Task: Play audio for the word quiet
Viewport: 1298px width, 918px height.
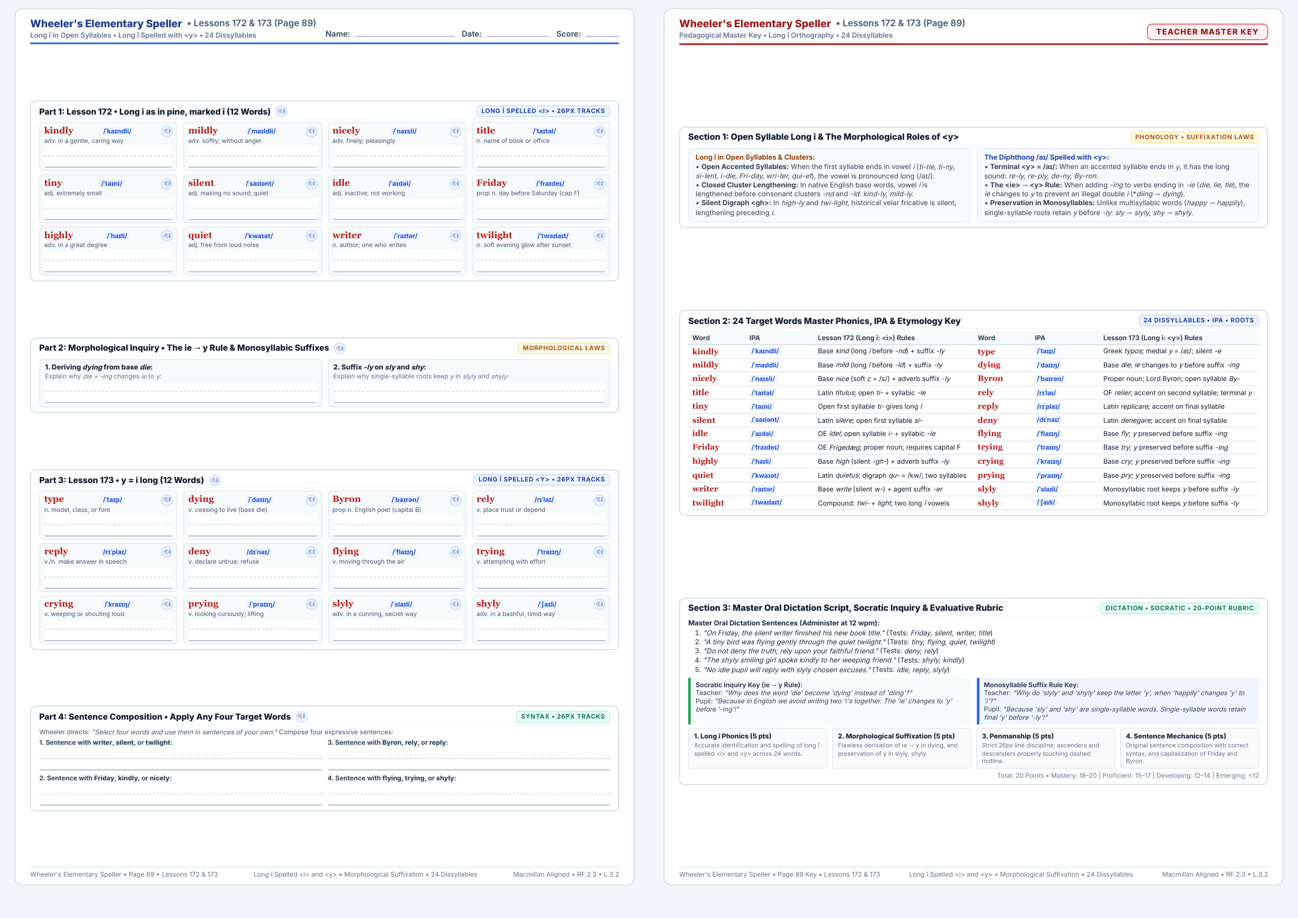Action: click(311, 236)
